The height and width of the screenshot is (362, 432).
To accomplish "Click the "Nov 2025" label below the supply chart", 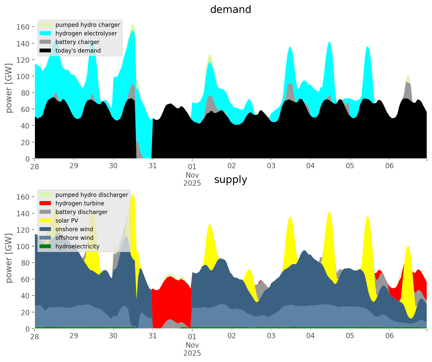I will 192,349.
